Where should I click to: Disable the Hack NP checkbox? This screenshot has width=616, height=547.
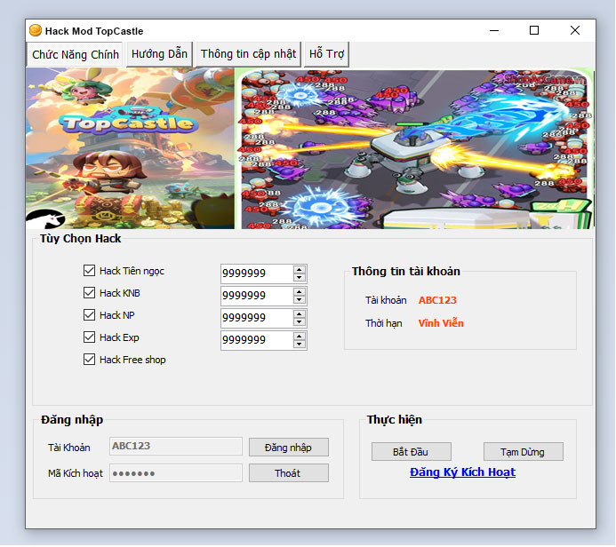pos(89,314)
